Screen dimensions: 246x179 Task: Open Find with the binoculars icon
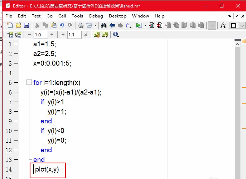[104, 25]
